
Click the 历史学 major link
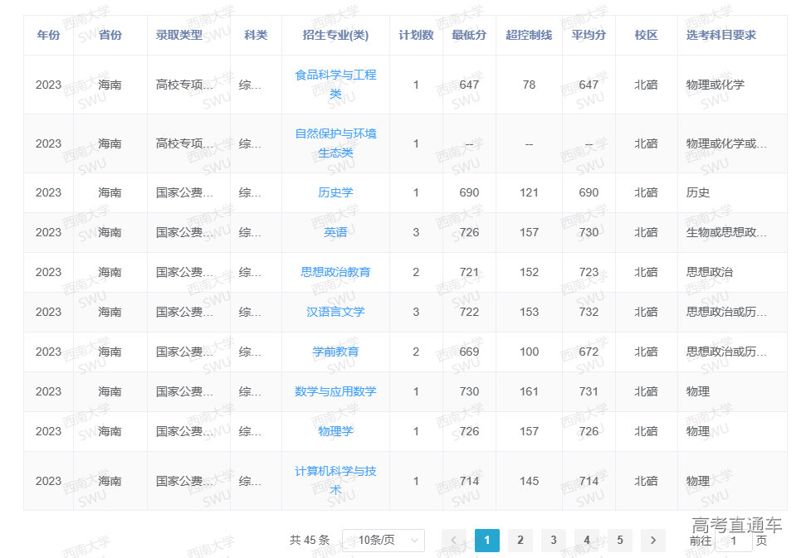(x=335, y=192)
